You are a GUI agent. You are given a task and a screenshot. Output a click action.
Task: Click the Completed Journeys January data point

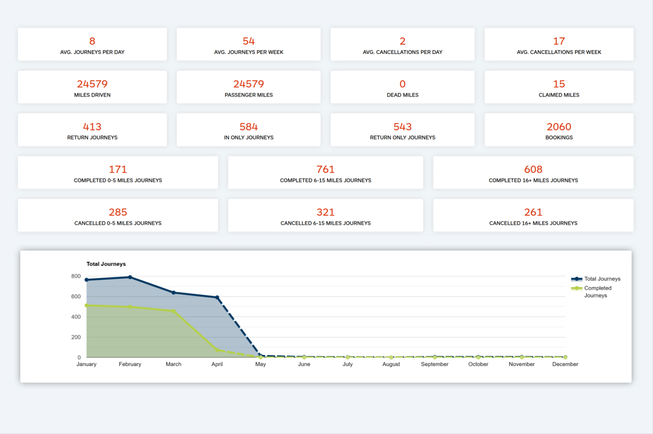87,305
